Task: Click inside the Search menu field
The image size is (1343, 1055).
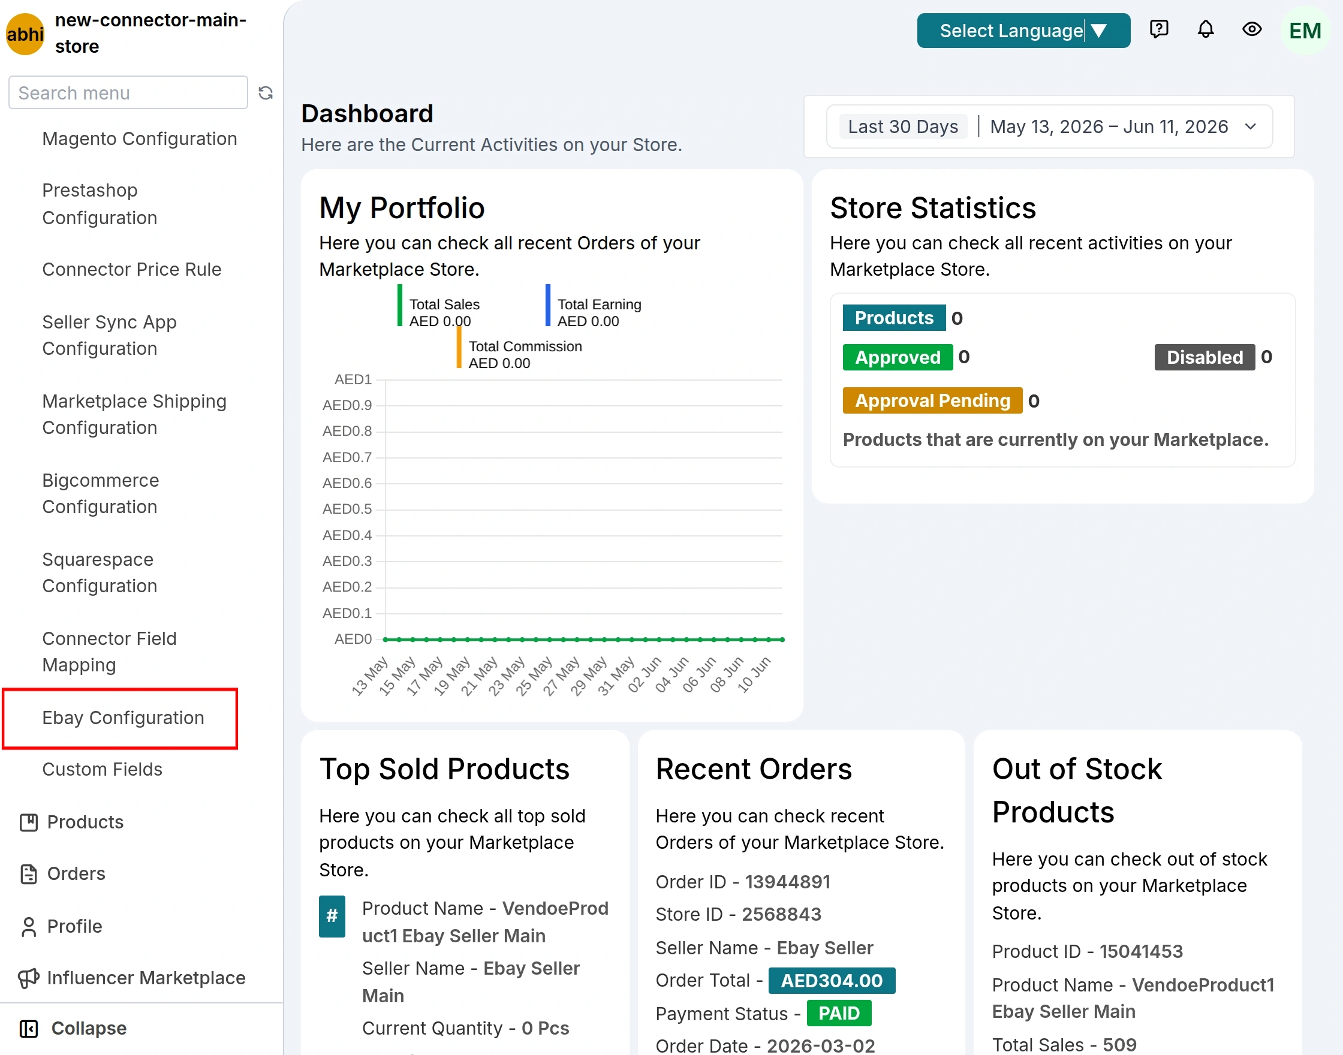Action: 128,93
